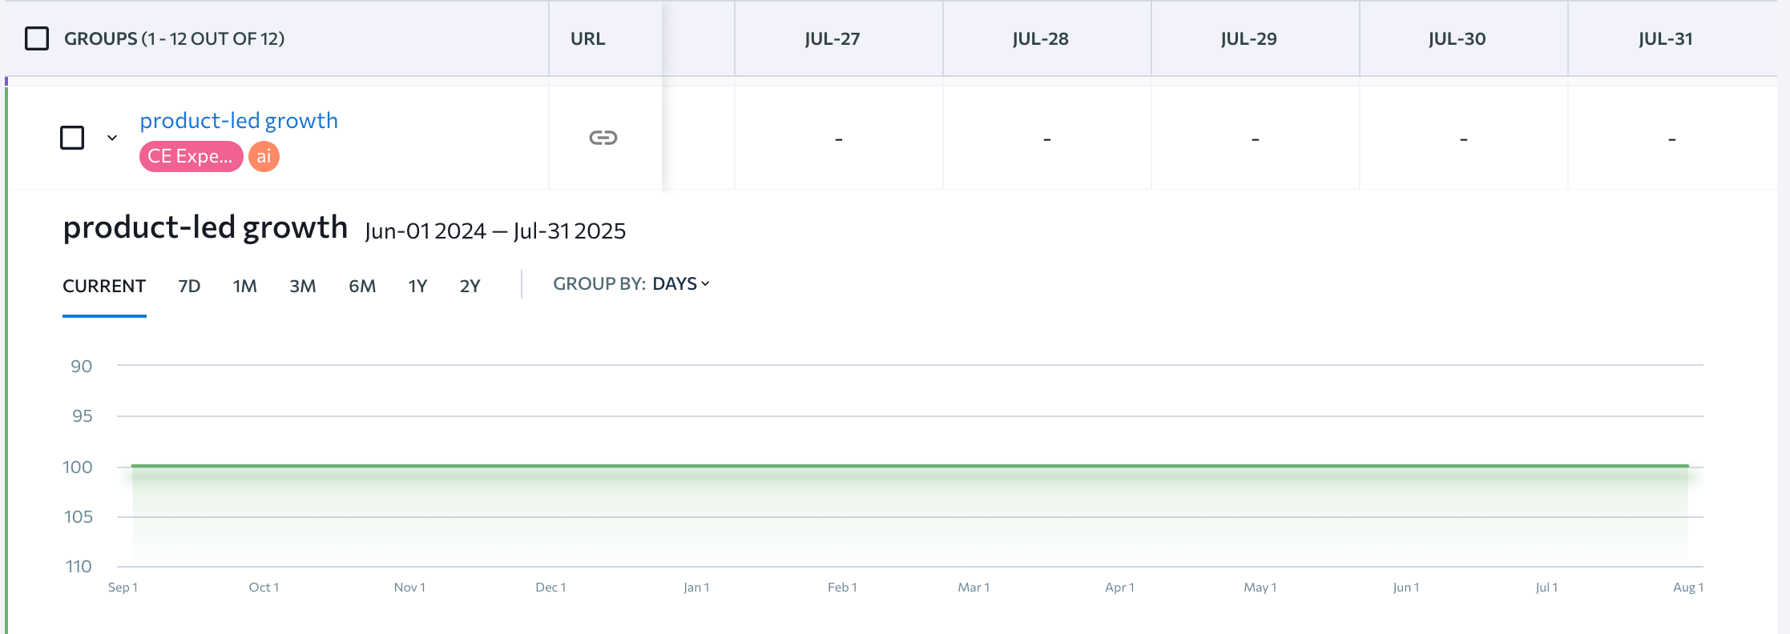
Task: Click the URL link icon for product-led growth
Action: click(x=603, y=138)
